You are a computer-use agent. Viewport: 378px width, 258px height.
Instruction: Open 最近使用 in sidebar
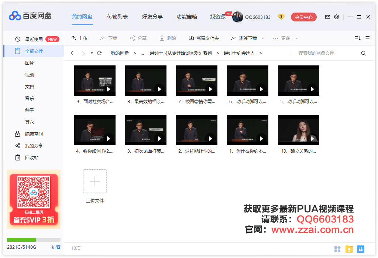point(34,39)
